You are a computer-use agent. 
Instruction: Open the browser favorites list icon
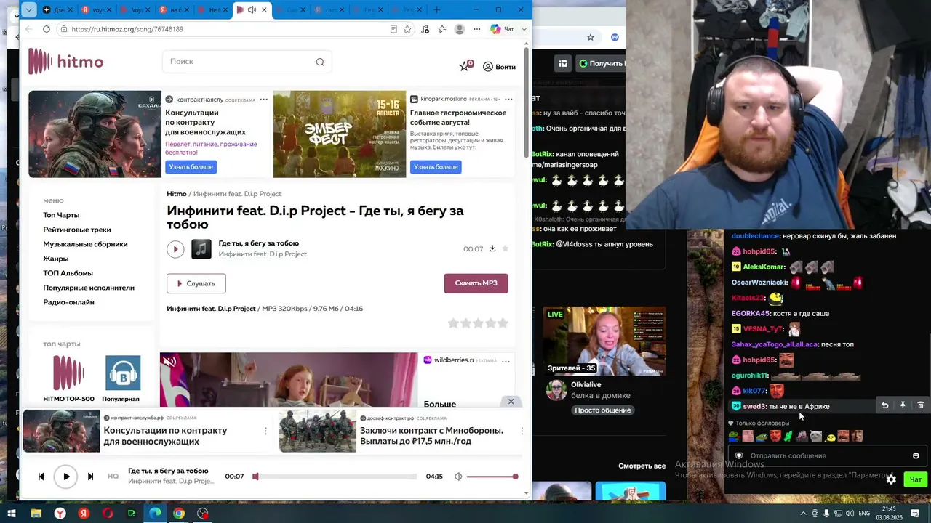click(442, 29)
